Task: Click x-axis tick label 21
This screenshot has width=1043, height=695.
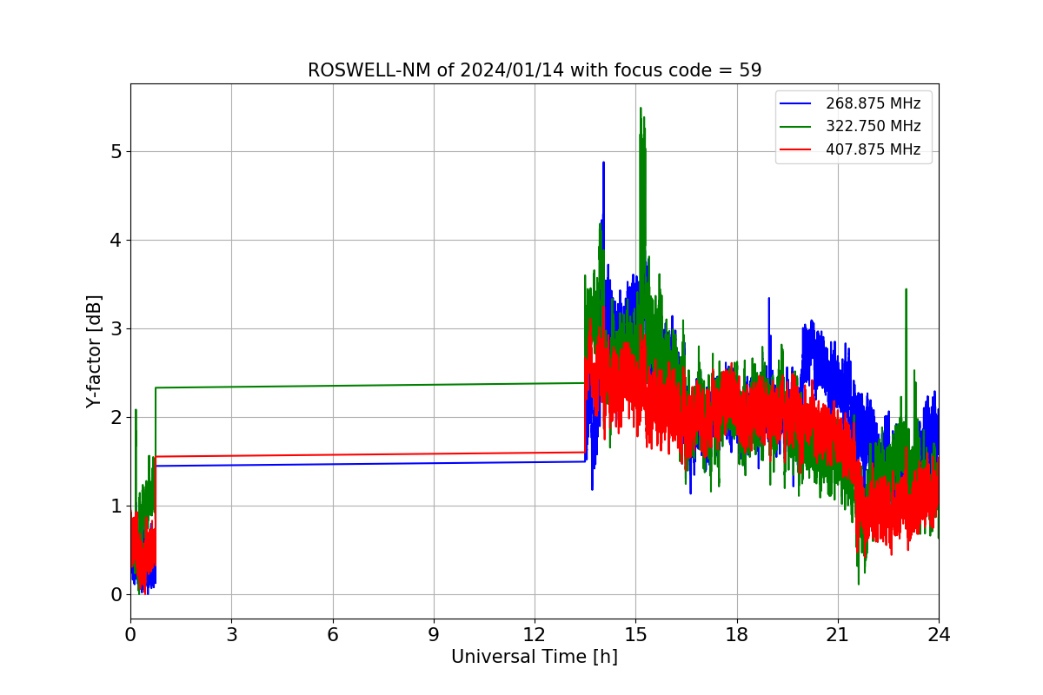Action: (x=838, y=635)
